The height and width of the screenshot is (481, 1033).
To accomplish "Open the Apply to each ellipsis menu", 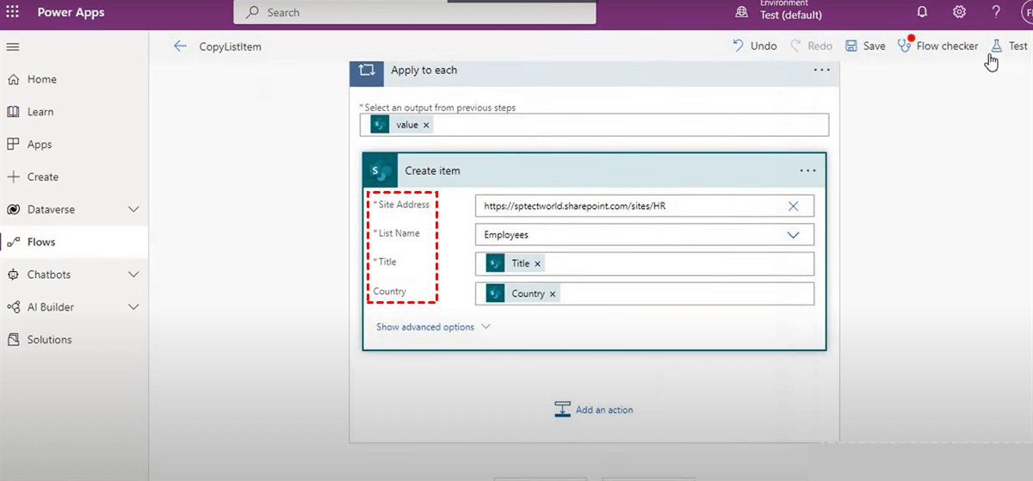I will click(821, 71).
